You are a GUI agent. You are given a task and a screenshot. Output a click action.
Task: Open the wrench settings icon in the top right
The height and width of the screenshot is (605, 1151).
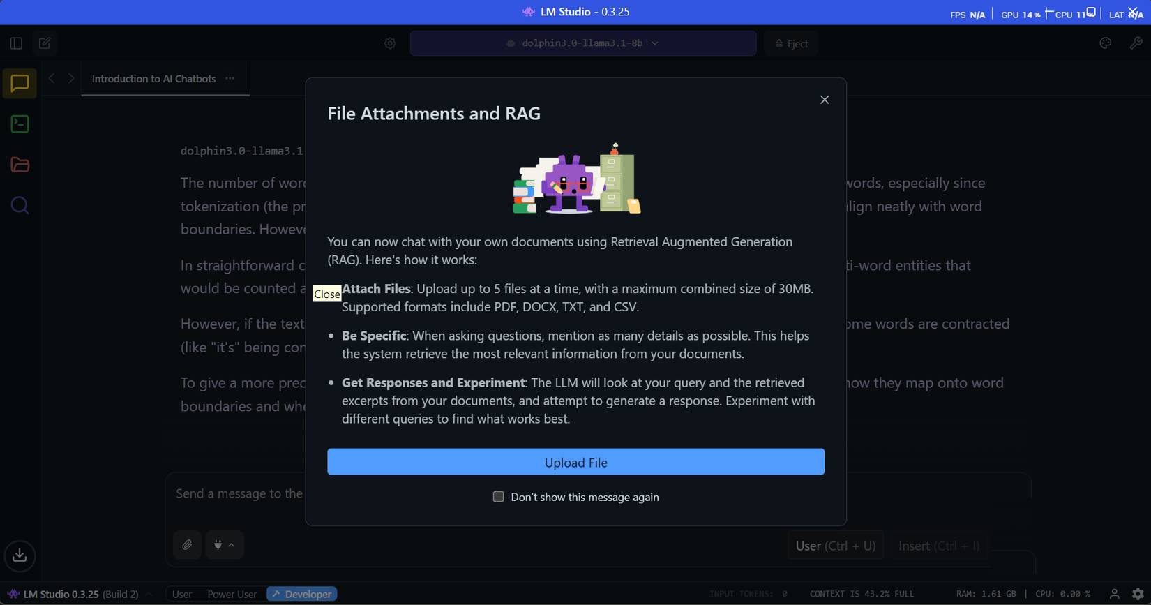1136,43
